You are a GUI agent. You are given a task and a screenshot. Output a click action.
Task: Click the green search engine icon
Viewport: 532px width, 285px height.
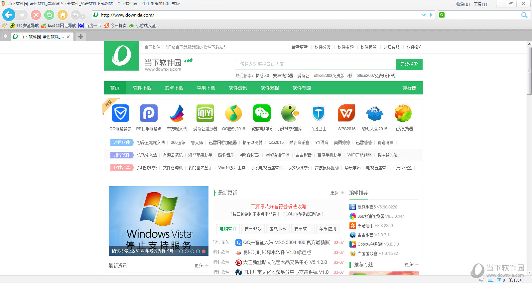[x=442, y=15]
